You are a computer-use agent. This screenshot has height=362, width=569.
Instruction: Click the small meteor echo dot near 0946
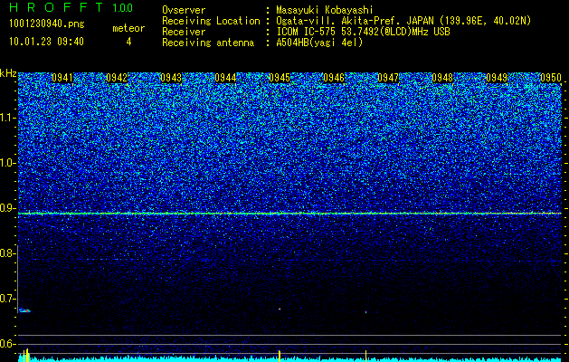tap(365, 312)
